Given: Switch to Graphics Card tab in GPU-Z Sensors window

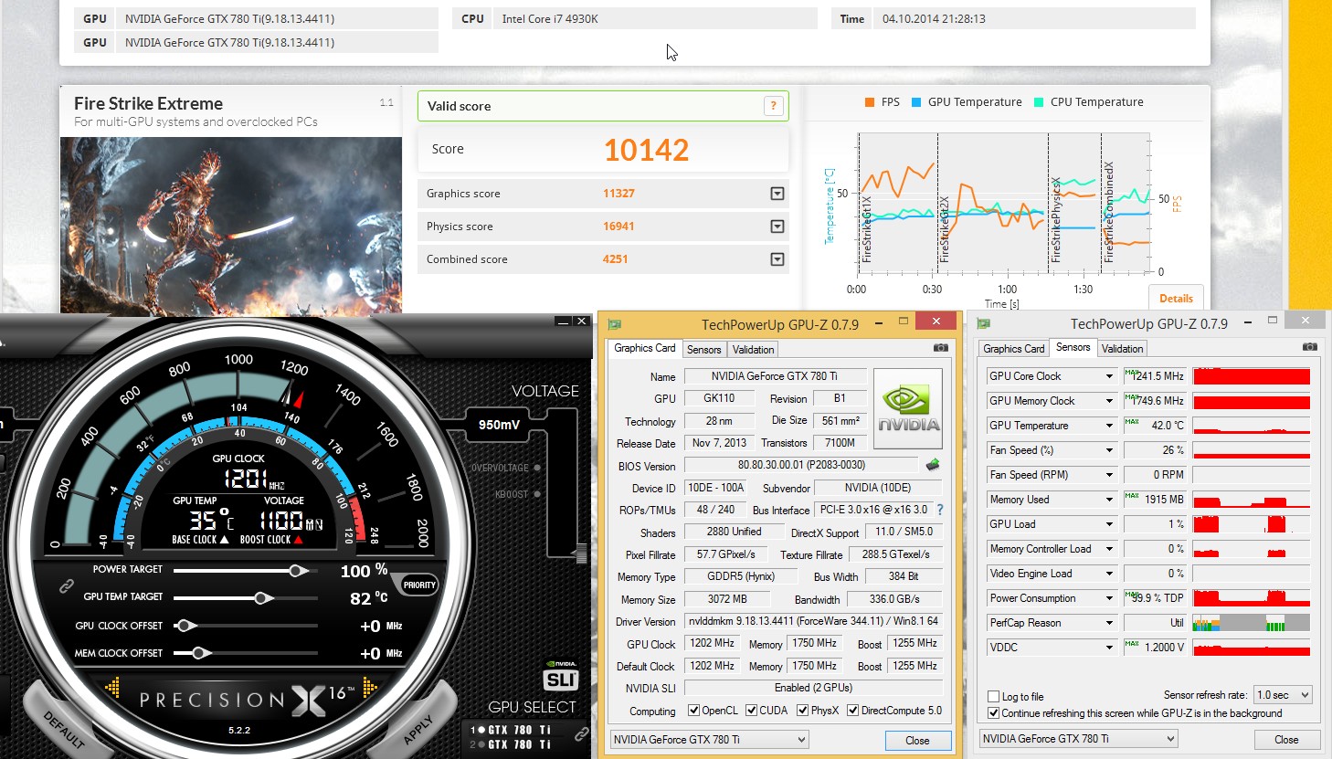Looking at the screenshot, I should (x=1013, y=349).
